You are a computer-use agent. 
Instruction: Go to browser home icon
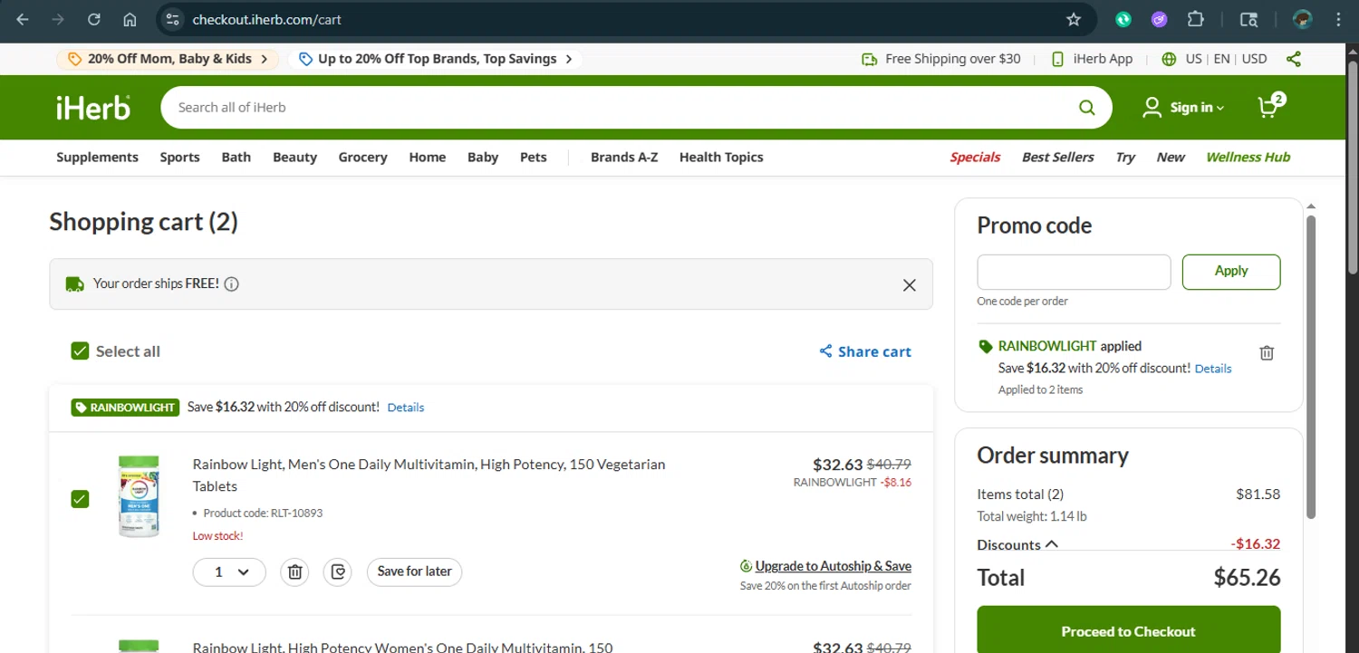click(x=130, y=19)
